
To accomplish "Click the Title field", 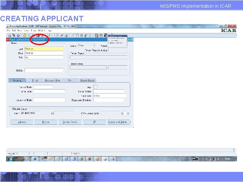I will coord(44,57).
